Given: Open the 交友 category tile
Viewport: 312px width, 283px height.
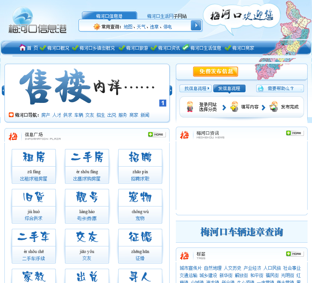Looking at the screenshot, I should click(x=87, y=246).
